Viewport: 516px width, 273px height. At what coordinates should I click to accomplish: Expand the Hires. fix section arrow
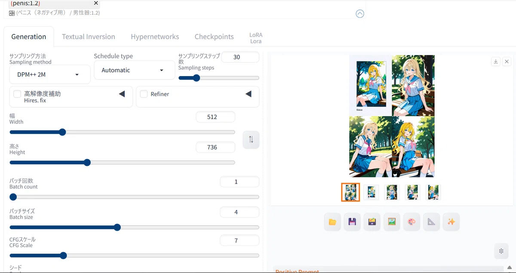point(122,94)
